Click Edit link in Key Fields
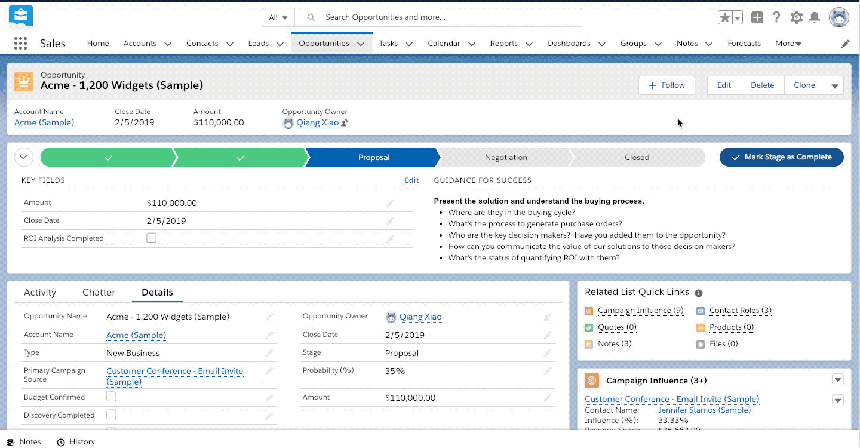Viewport: 860px width, 448px height. (411, 180)
